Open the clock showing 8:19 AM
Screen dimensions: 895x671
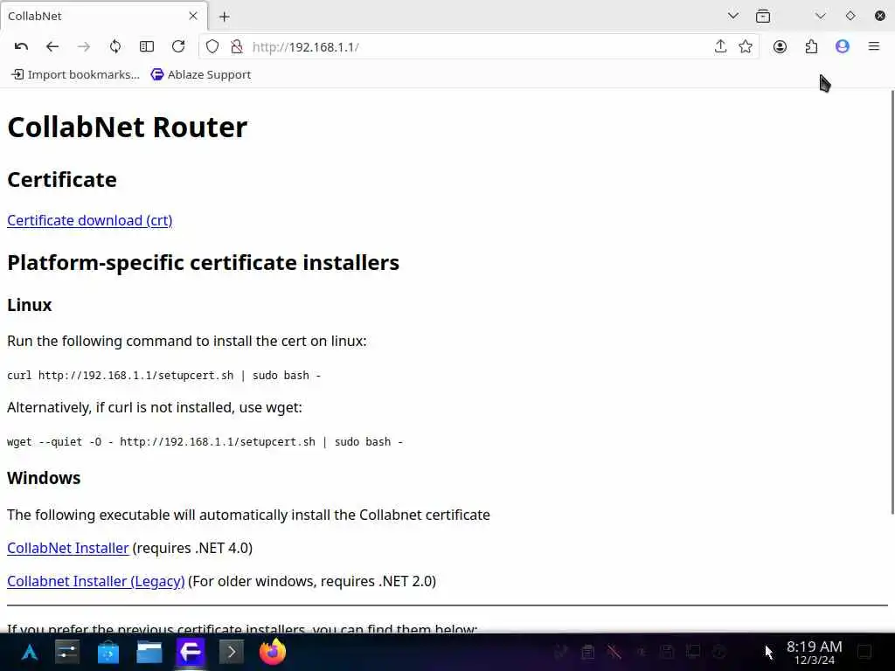click(x=814, y=652)
